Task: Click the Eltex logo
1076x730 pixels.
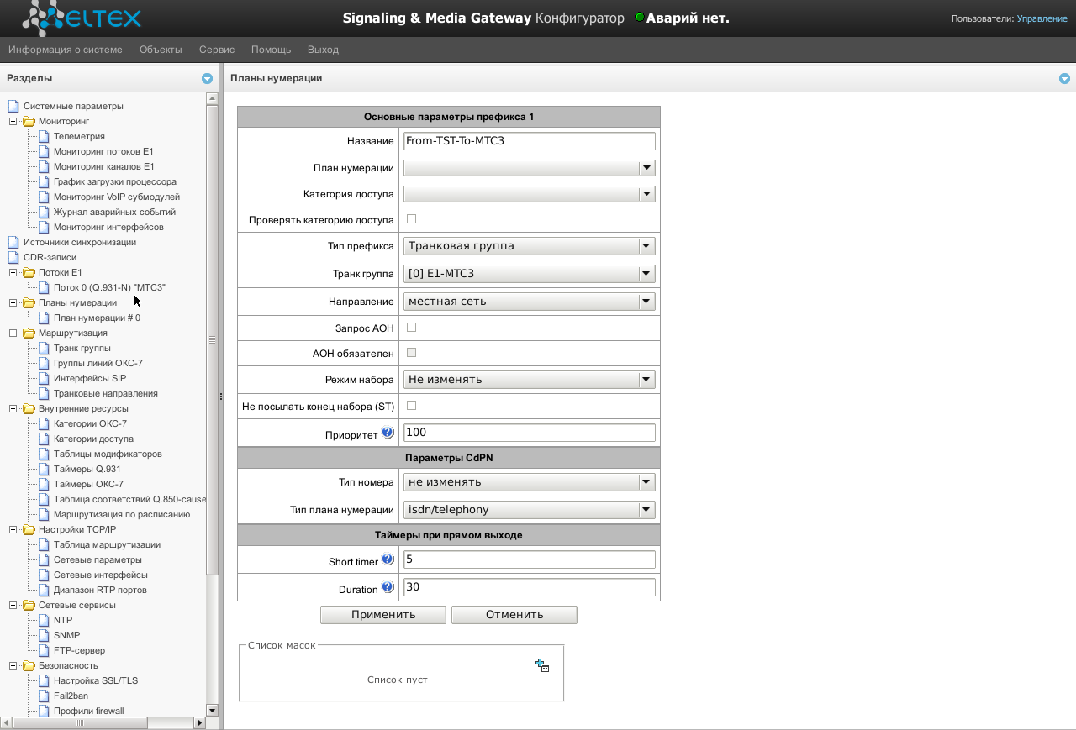Action: [82, 18]
